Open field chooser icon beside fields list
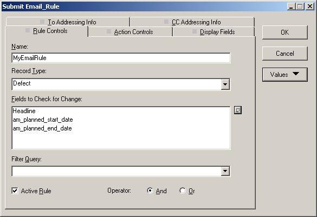This screenshot has height=217, width=317. 238,110
